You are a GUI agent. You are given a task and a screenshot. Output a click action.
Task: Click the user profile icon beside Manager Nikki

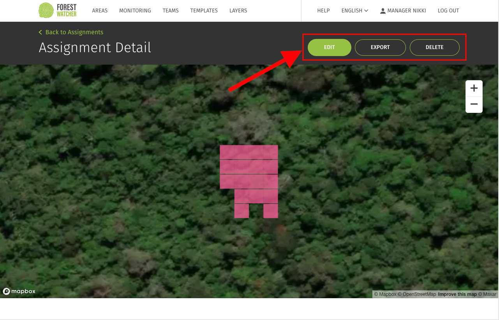(x=383, y=11)
